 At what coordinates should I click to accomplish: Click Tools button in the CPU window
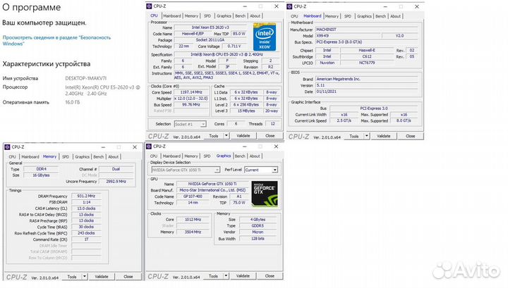coord(214,136)
